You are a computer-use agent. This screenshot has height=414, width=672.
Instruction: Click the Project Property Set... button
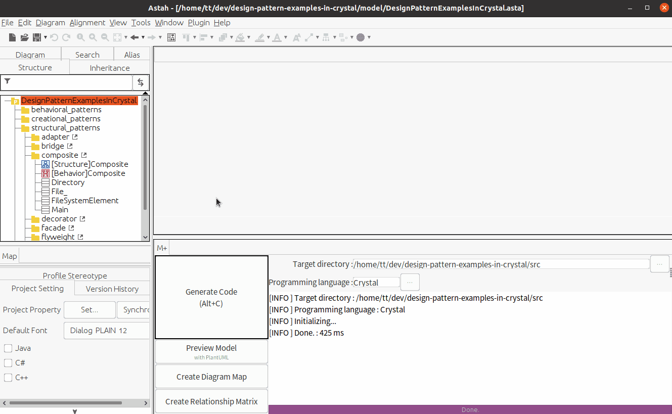89,310
